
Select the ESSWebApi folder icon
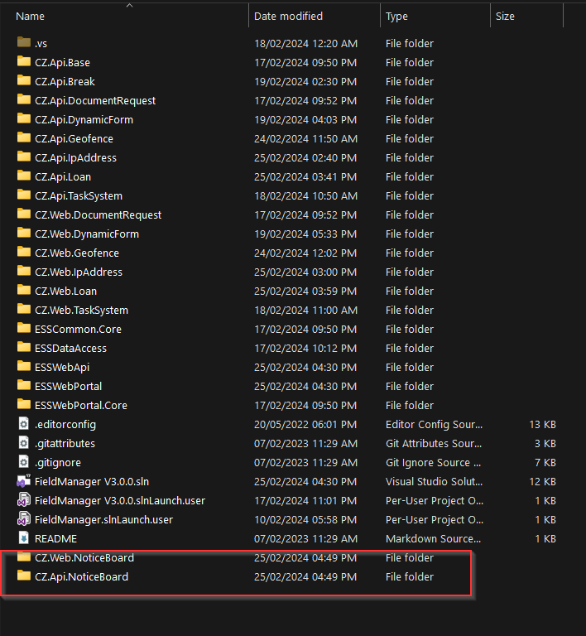tap(24, 366)
